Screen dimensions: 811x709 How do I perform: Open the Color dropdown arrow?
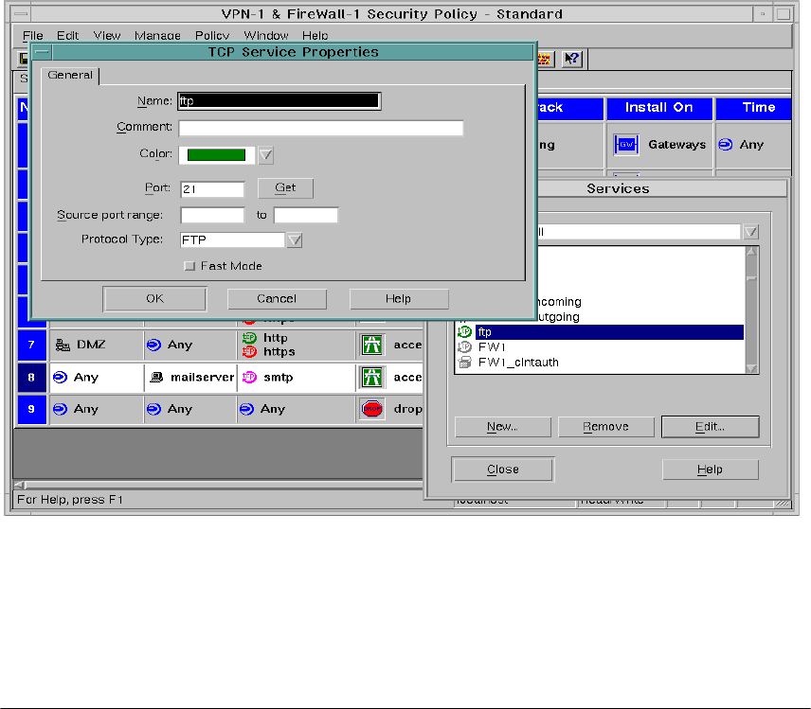[266, 155]
